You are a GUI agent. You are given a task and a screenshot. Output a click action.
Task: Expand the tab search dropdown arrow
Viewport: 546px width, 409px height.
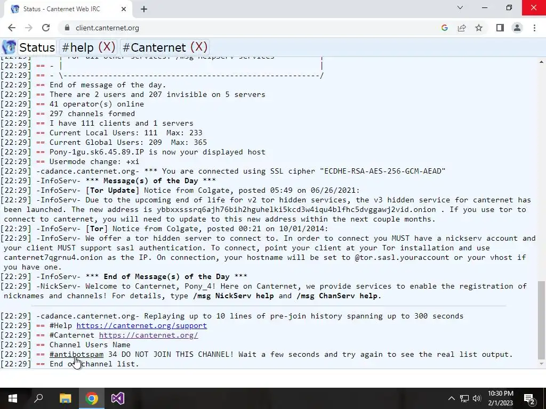click(460, 7)
